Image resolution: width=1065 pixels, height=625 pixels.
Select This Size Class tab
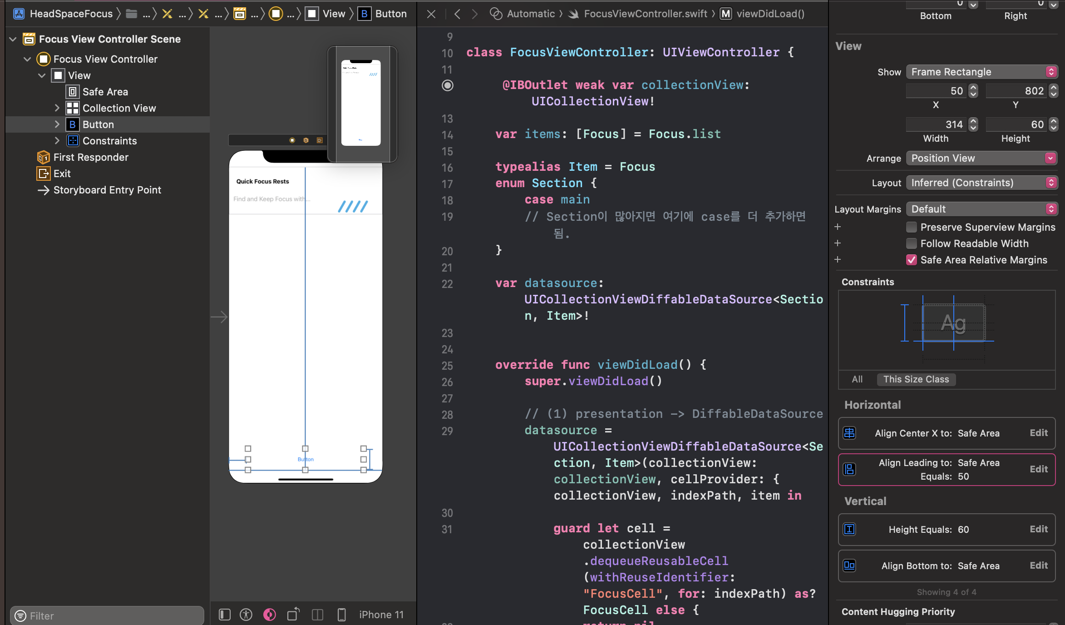pos(916,379)
